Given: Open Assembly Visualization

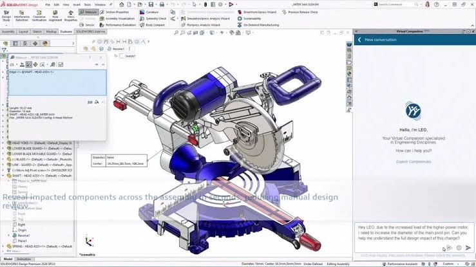Looking at the screenshot, I should click(x=117, y=19).
